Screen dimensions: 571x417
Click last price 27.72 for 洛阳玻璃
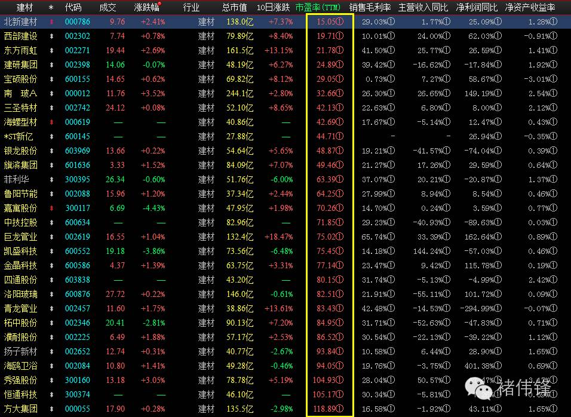coord(115,295)
